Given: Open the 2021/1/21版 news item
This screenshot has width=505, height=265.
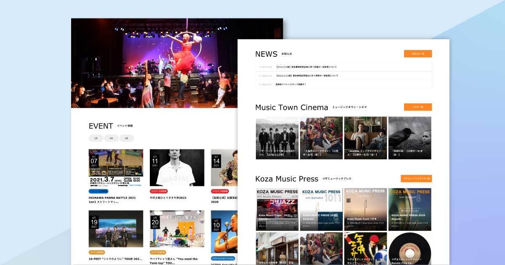Looking at the screenshot, I should [343, 76].
